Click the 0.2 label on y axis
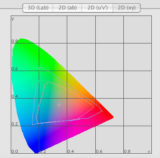 click(15, 124)
